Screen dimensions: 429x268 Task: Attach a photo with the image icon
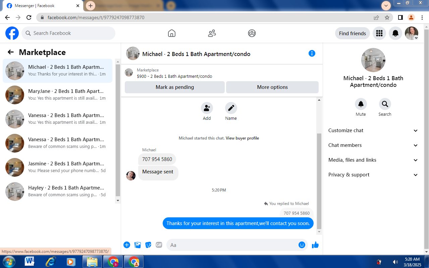pyautogui.click(x=138, y=245)
